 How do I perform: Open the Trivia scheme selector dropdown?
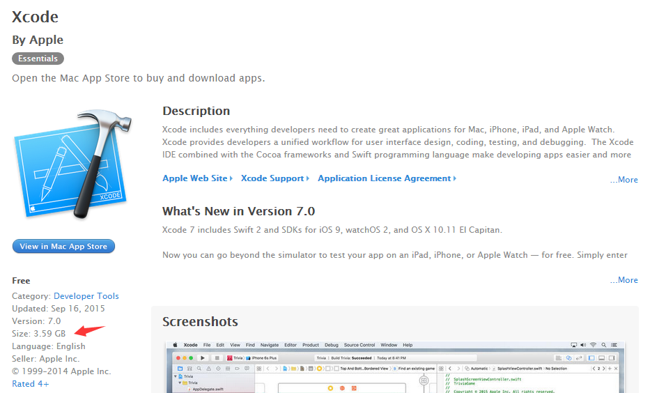coord(235,358)
